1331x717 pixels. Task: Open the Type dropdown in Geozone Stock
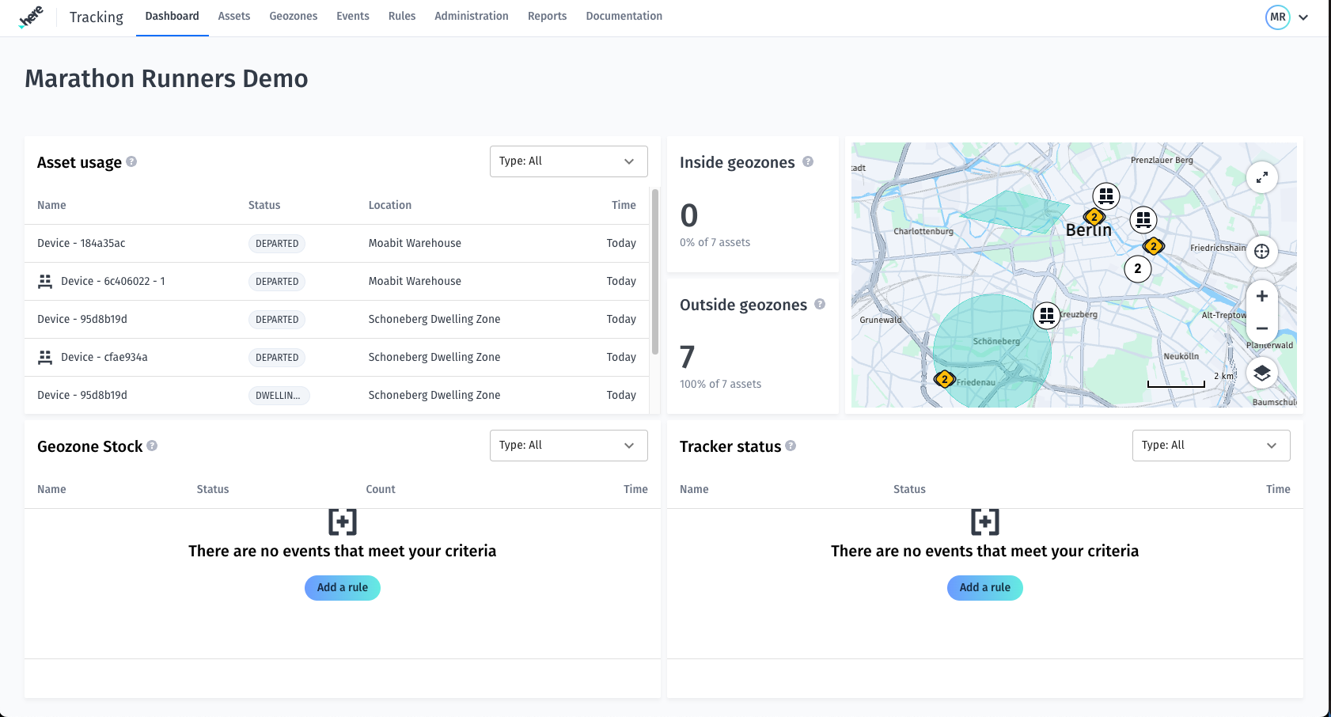pos(568,445)
